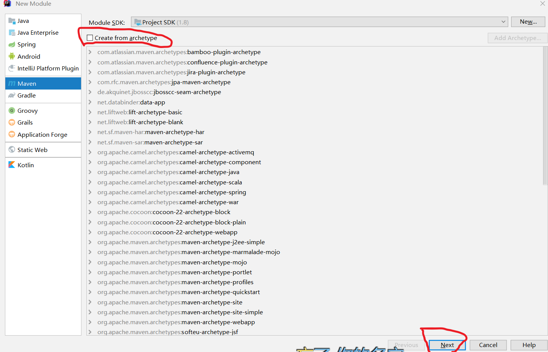
Task: Select softeu-archetype-jsf row
Action: [x=314, y=332]
